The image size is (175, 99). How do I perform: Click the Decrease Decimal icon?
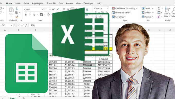(100, 17)
